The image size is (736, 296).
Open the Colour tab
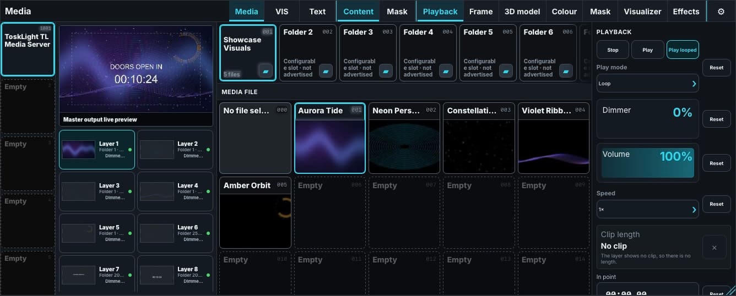(x=565, y=11)
